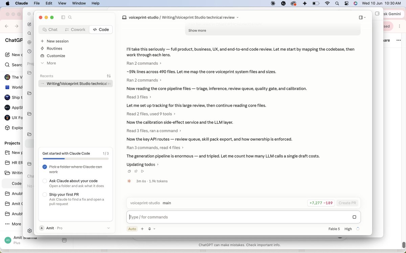Expand the 'Updating todos' row
This screenshot has height=253, width=406.
[x=142, y=164]
